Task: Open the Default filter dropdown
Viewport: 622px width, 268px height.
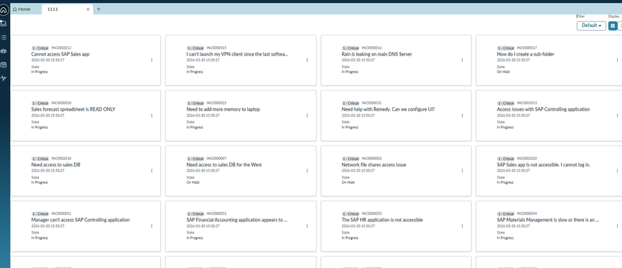Action: (x=591, y=26)
